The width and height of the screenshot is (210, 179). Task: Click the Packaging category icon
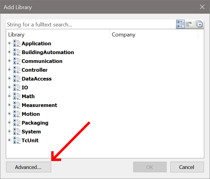(x=17, y=123)
